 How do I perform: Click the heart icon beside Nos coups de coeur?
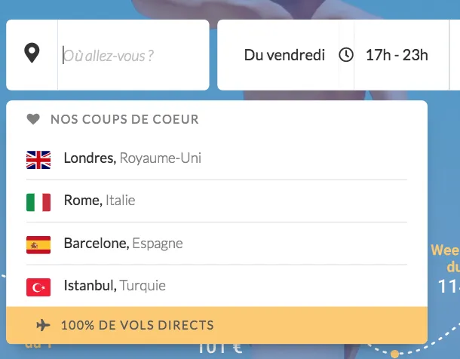[x=32, y=119]
